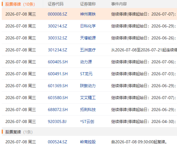This screenshot has height=146, width=177.
Task: Select the date cell in 岭南控股 row
Action: pyautogui.click(x=21, y=142)
